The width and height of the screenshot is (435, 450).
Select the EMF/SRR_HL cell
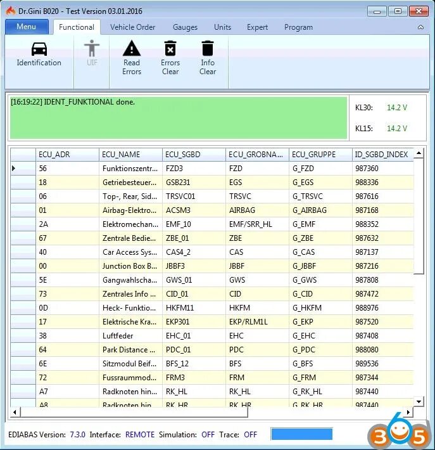click(258, 224)
